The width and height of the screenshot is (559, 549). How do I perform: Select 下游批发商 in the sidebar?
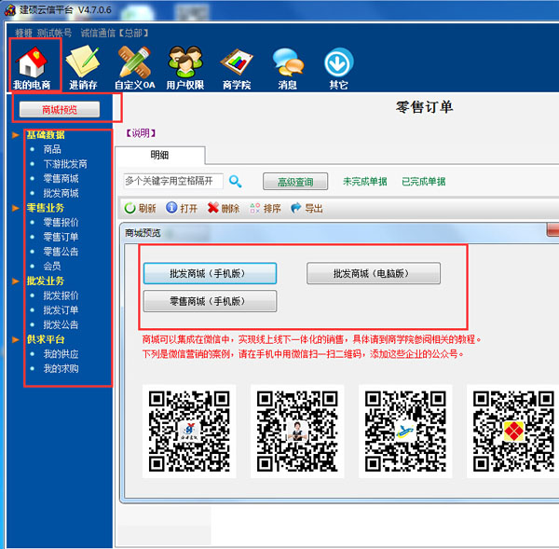click(x=65, y=164)
